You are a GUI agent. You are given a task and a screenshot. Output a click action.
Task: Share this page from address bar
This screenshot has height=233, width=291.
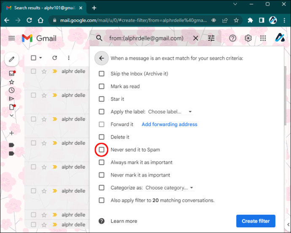click(225, 20)
